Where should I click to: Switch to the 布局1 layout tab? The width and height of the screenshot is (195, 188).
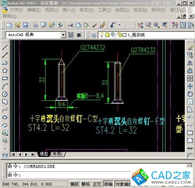coord(57,154)
